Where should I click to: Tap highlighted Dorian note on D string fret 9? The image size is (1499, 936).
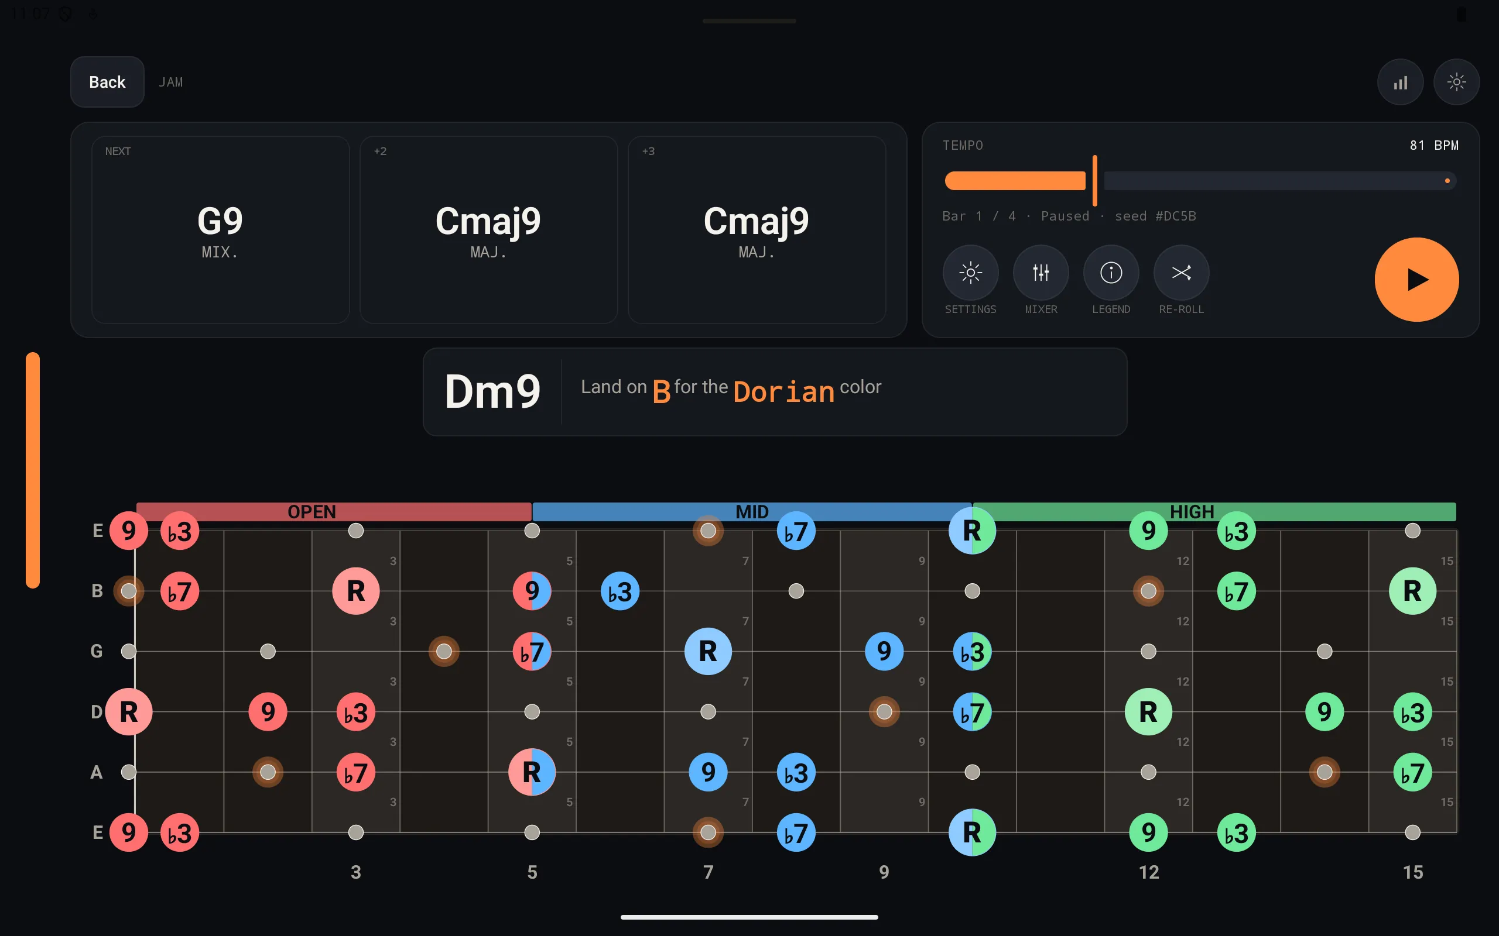point(884,712)
